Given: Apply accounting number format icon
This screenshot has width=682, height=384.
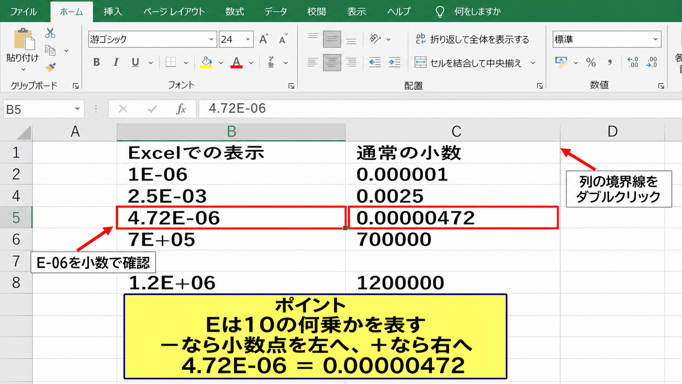Looking at the screenshot, I should tap(561, 62).
